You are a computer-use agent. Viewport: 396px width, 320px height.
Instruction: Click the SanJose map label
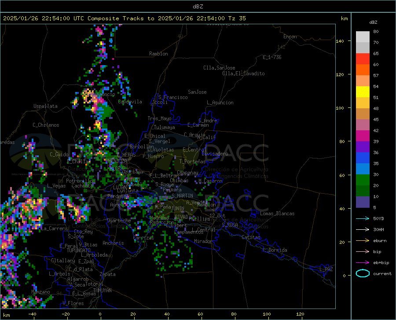coord(197,92)
